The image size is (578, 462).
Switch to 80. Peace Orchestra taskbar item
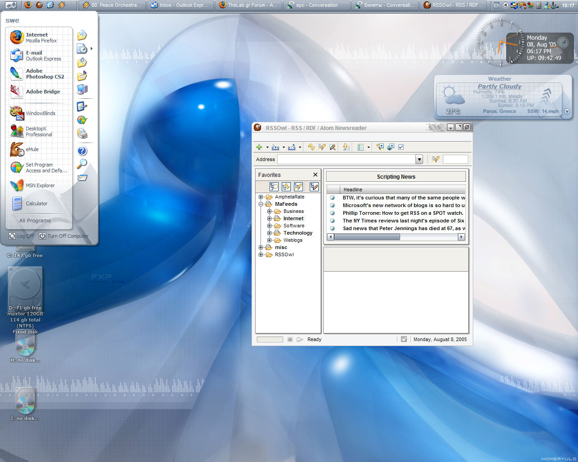point(112,5)
